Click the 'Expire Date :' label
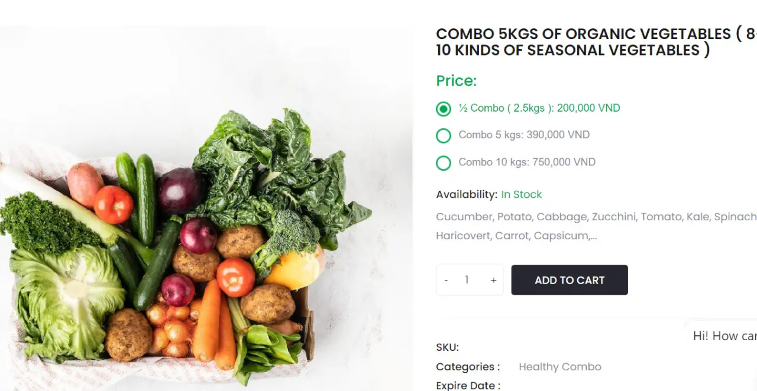757x391 pixels. 468,386
